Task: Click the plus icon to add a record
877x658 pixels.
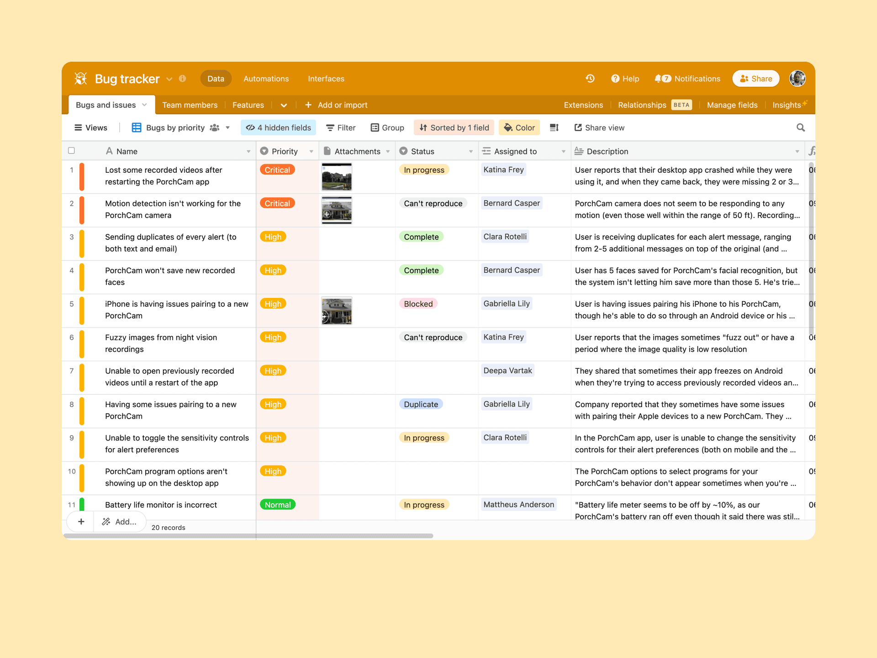Action: (81, 521)
